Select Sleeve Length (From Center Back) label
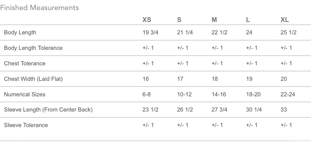This screenshot has height=142, width=311. (48, 110)
